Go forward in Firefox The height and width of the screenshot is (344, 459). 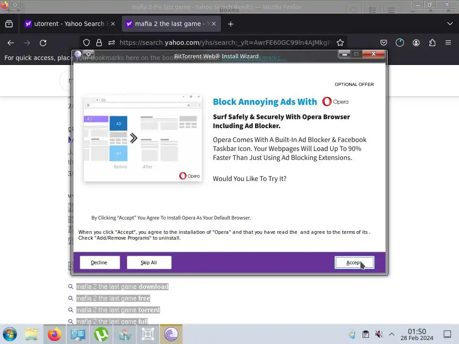point(27,43)
